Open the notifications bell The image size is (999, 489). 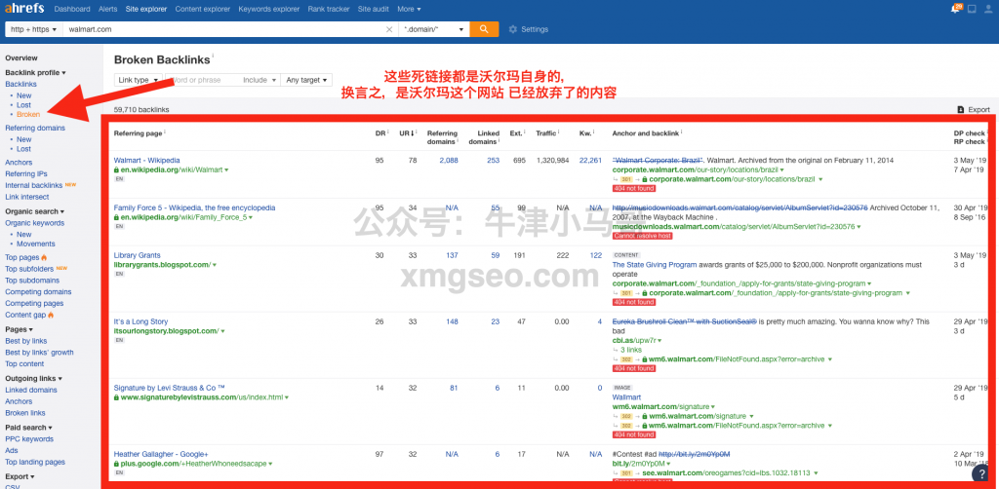(x=954, y=9)
